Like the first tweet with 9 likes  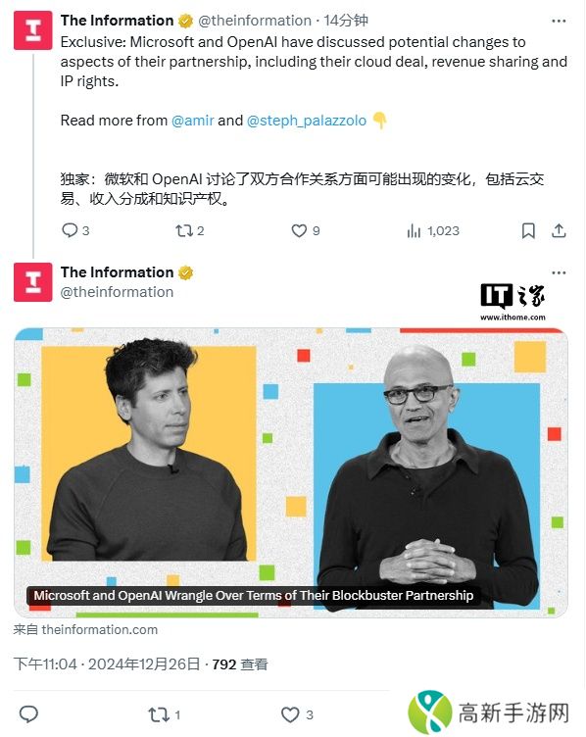(x=306, y=230)
